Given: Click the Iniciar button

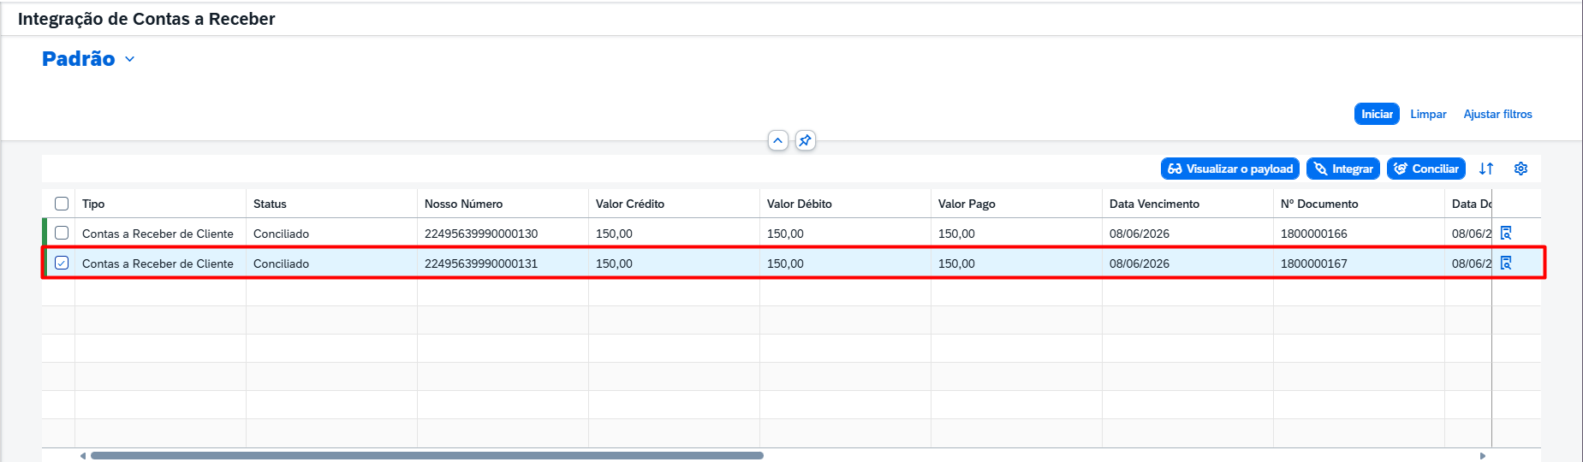Looking at the screenshot, I should (1377, 114).
